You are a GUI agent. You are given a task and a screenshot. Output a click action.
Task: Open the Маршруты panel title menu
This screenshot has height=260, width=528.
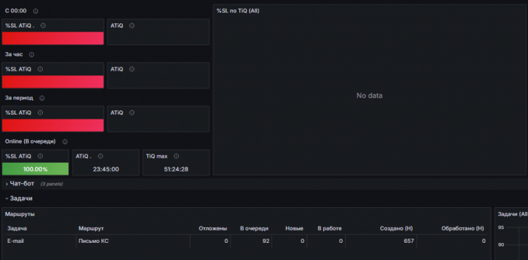[x=20, y=214]
